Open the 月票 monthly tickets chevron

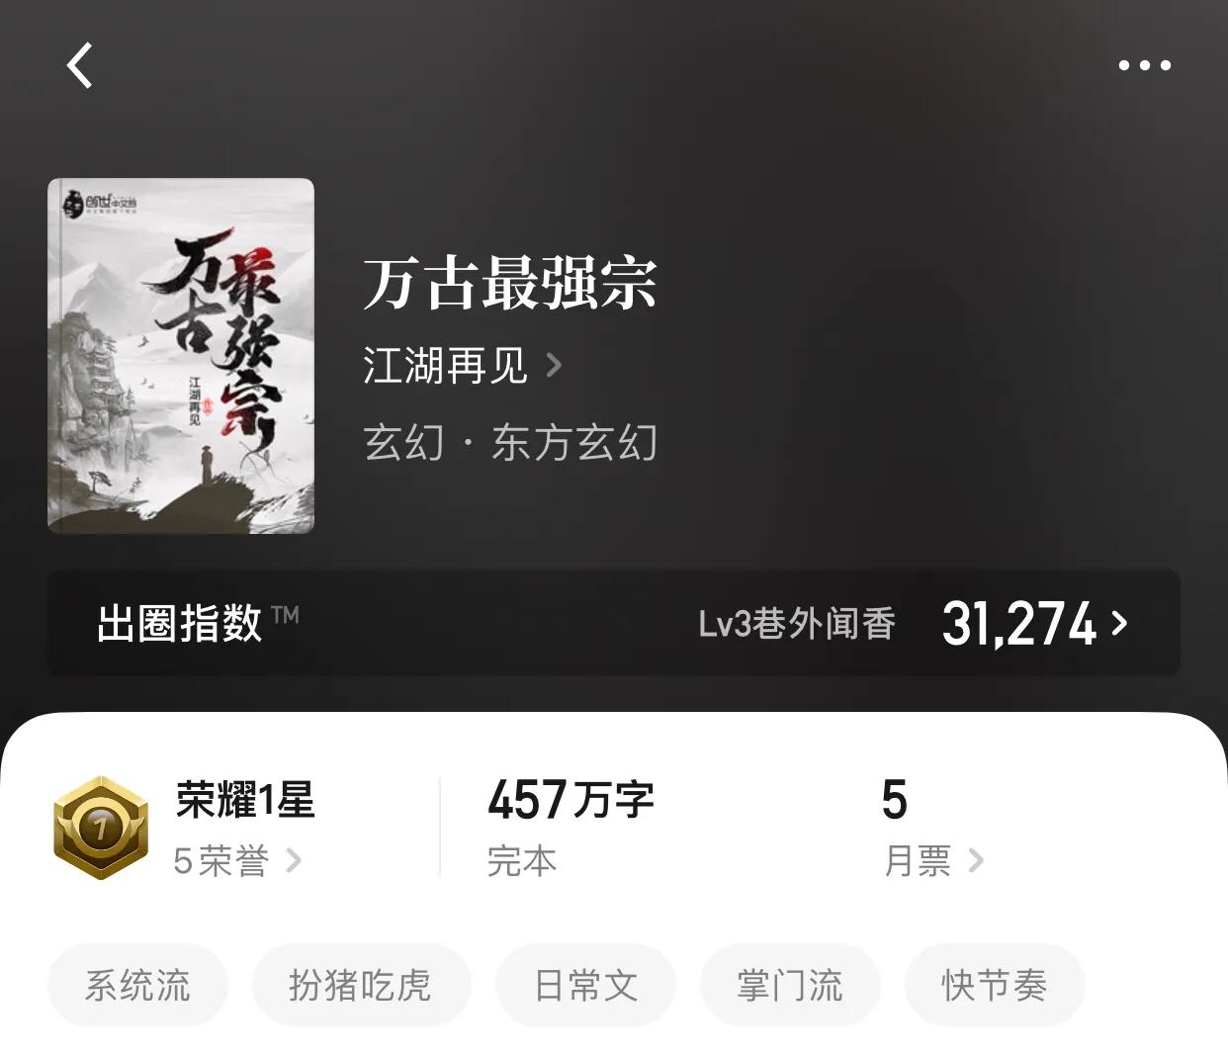coord(976,860)
